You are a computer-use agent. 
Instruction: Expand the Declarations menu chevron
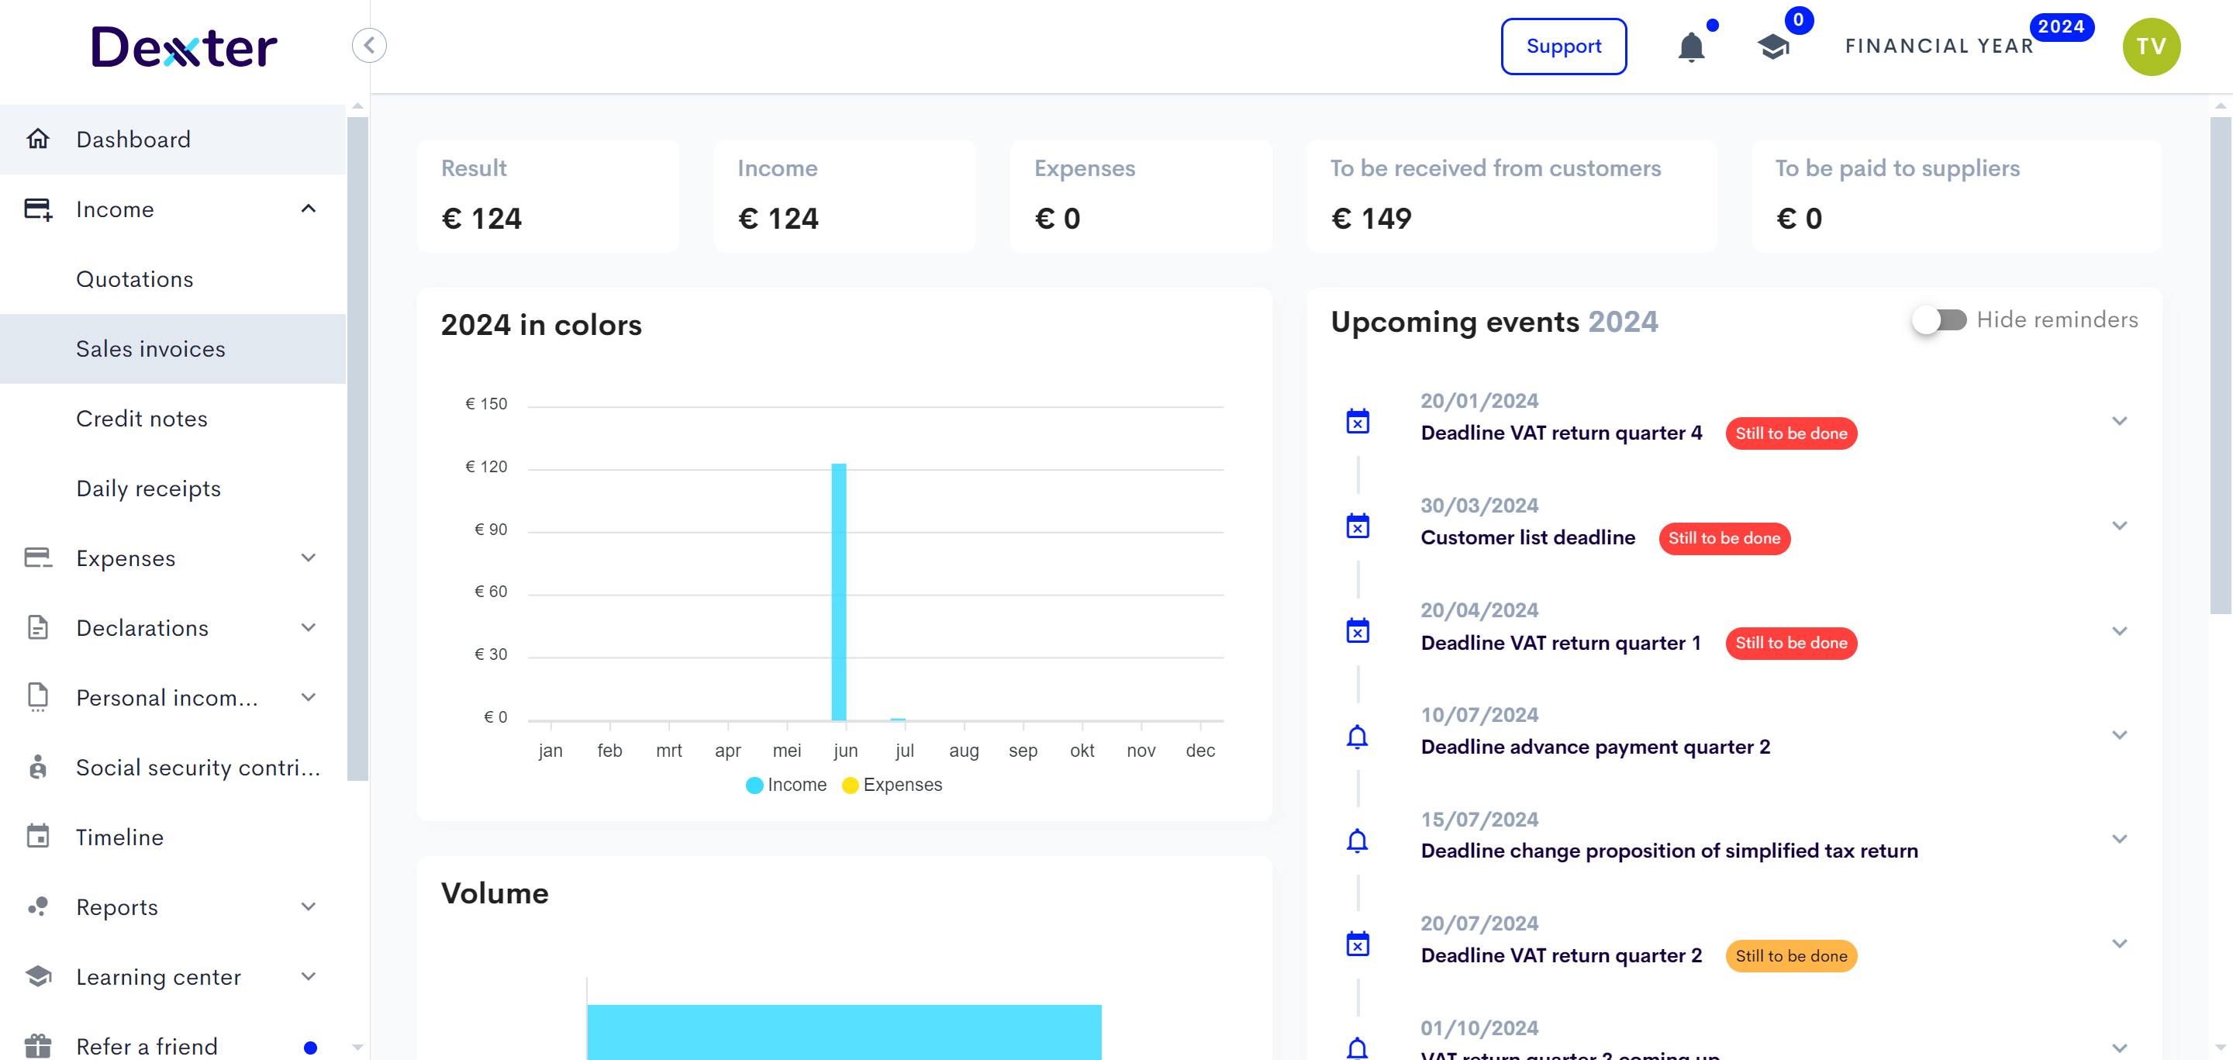click(x=309, y=627)
